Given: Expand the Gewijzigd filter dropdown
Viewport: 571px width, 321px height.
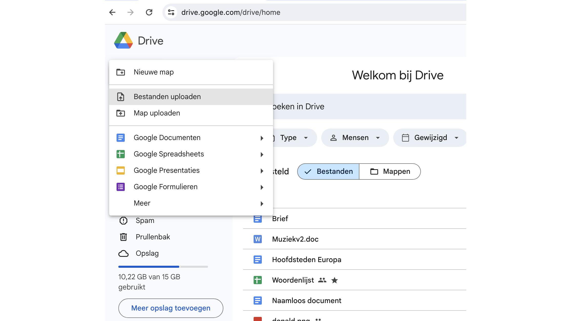Looking at the screenshot, I should [x=430, y=138].
